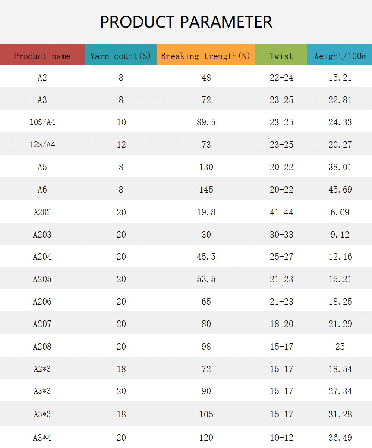Select the Yarn count (S) header

(x=120, y=55)
